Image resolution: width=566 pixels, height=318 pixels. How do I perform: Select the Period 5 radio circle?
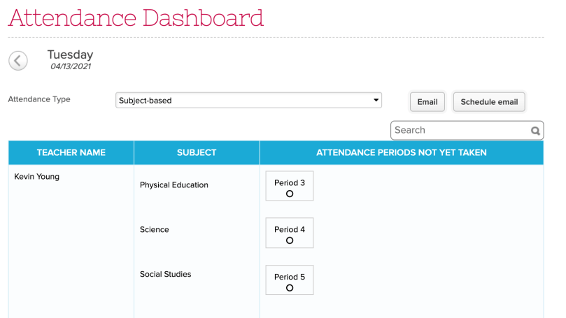[x=290, y=287]
